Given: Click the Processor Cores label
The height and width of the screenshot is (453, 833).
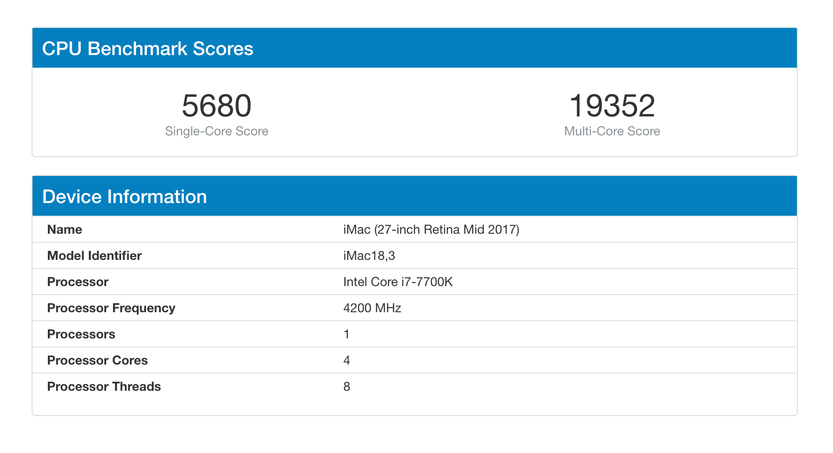Looking at the screenshot, I should [x=98, y=361].
